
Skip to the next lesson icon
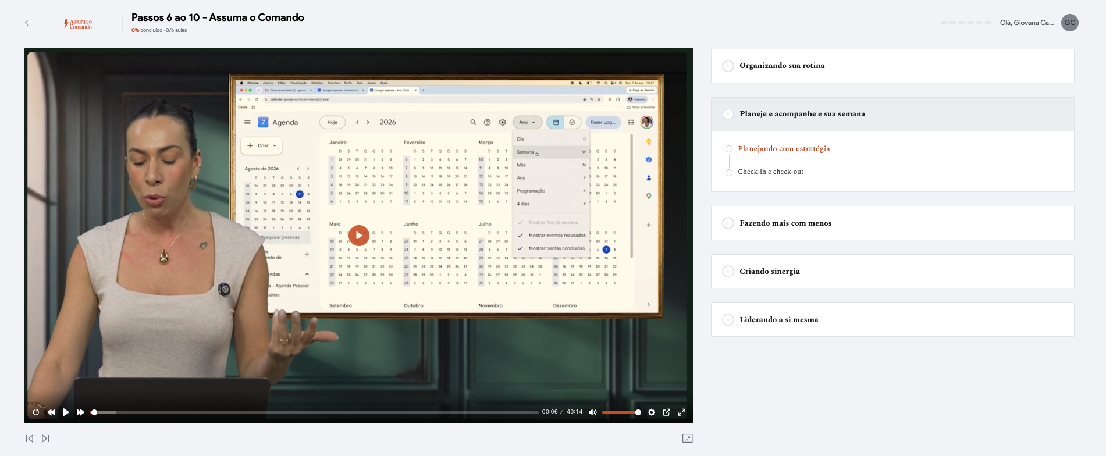pos(45,439)
